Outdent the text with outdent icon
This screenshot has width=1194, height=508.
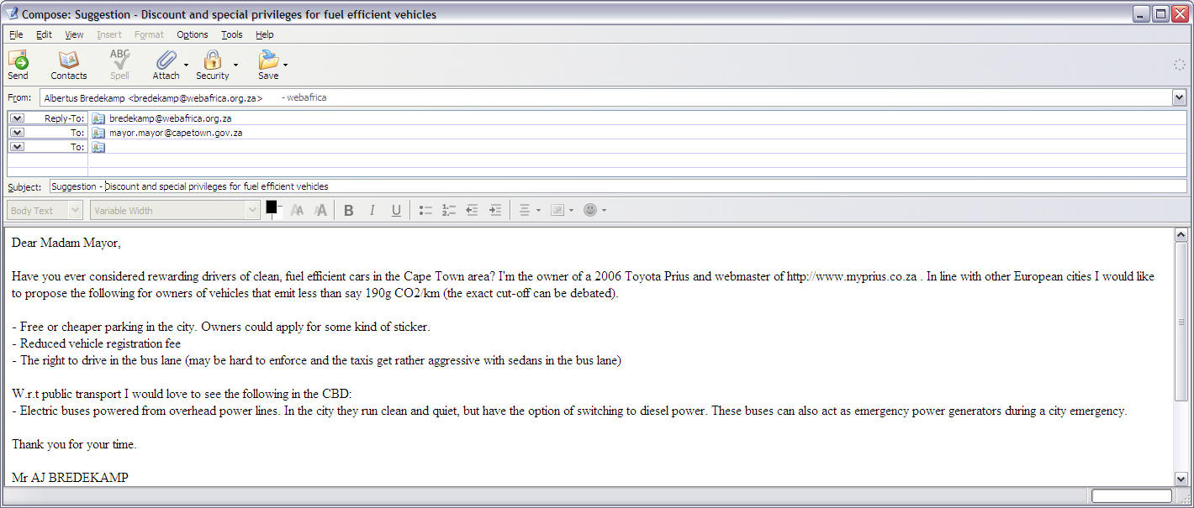click(x=472, y=211)
